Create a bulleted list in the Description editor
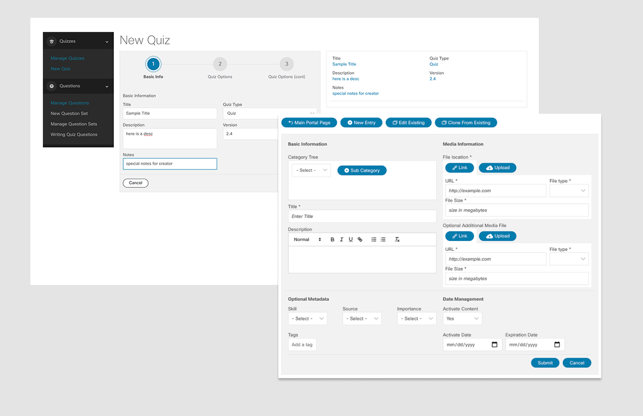Viewport: 643px width, 416px height. [x=383, y=239]
